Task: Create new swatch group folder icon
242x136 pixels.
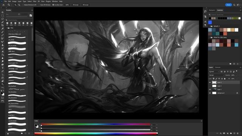Action: [230, 64]
